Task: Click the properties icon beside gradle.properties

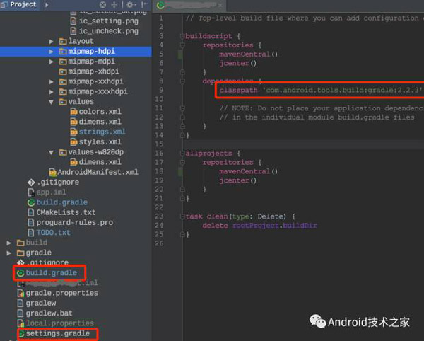Action: click(x=20, y=293)
